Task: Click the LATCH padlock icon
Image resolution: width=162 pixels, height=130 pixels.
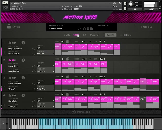Action: point(9,27)
